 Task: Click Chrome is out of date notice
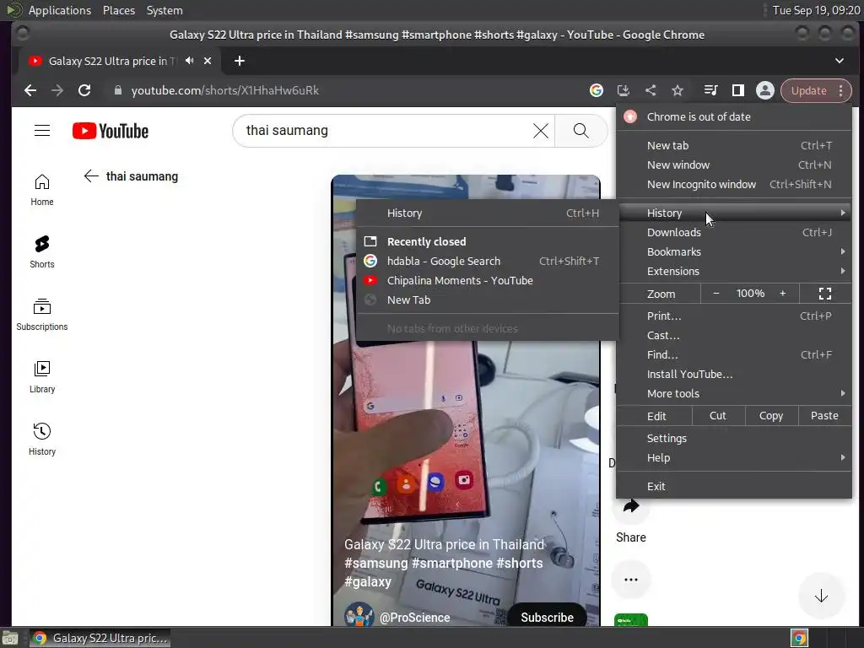734,116
